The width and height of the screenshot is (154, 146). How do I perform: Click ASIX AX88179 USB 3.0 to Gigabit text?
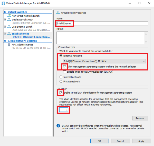31,30
